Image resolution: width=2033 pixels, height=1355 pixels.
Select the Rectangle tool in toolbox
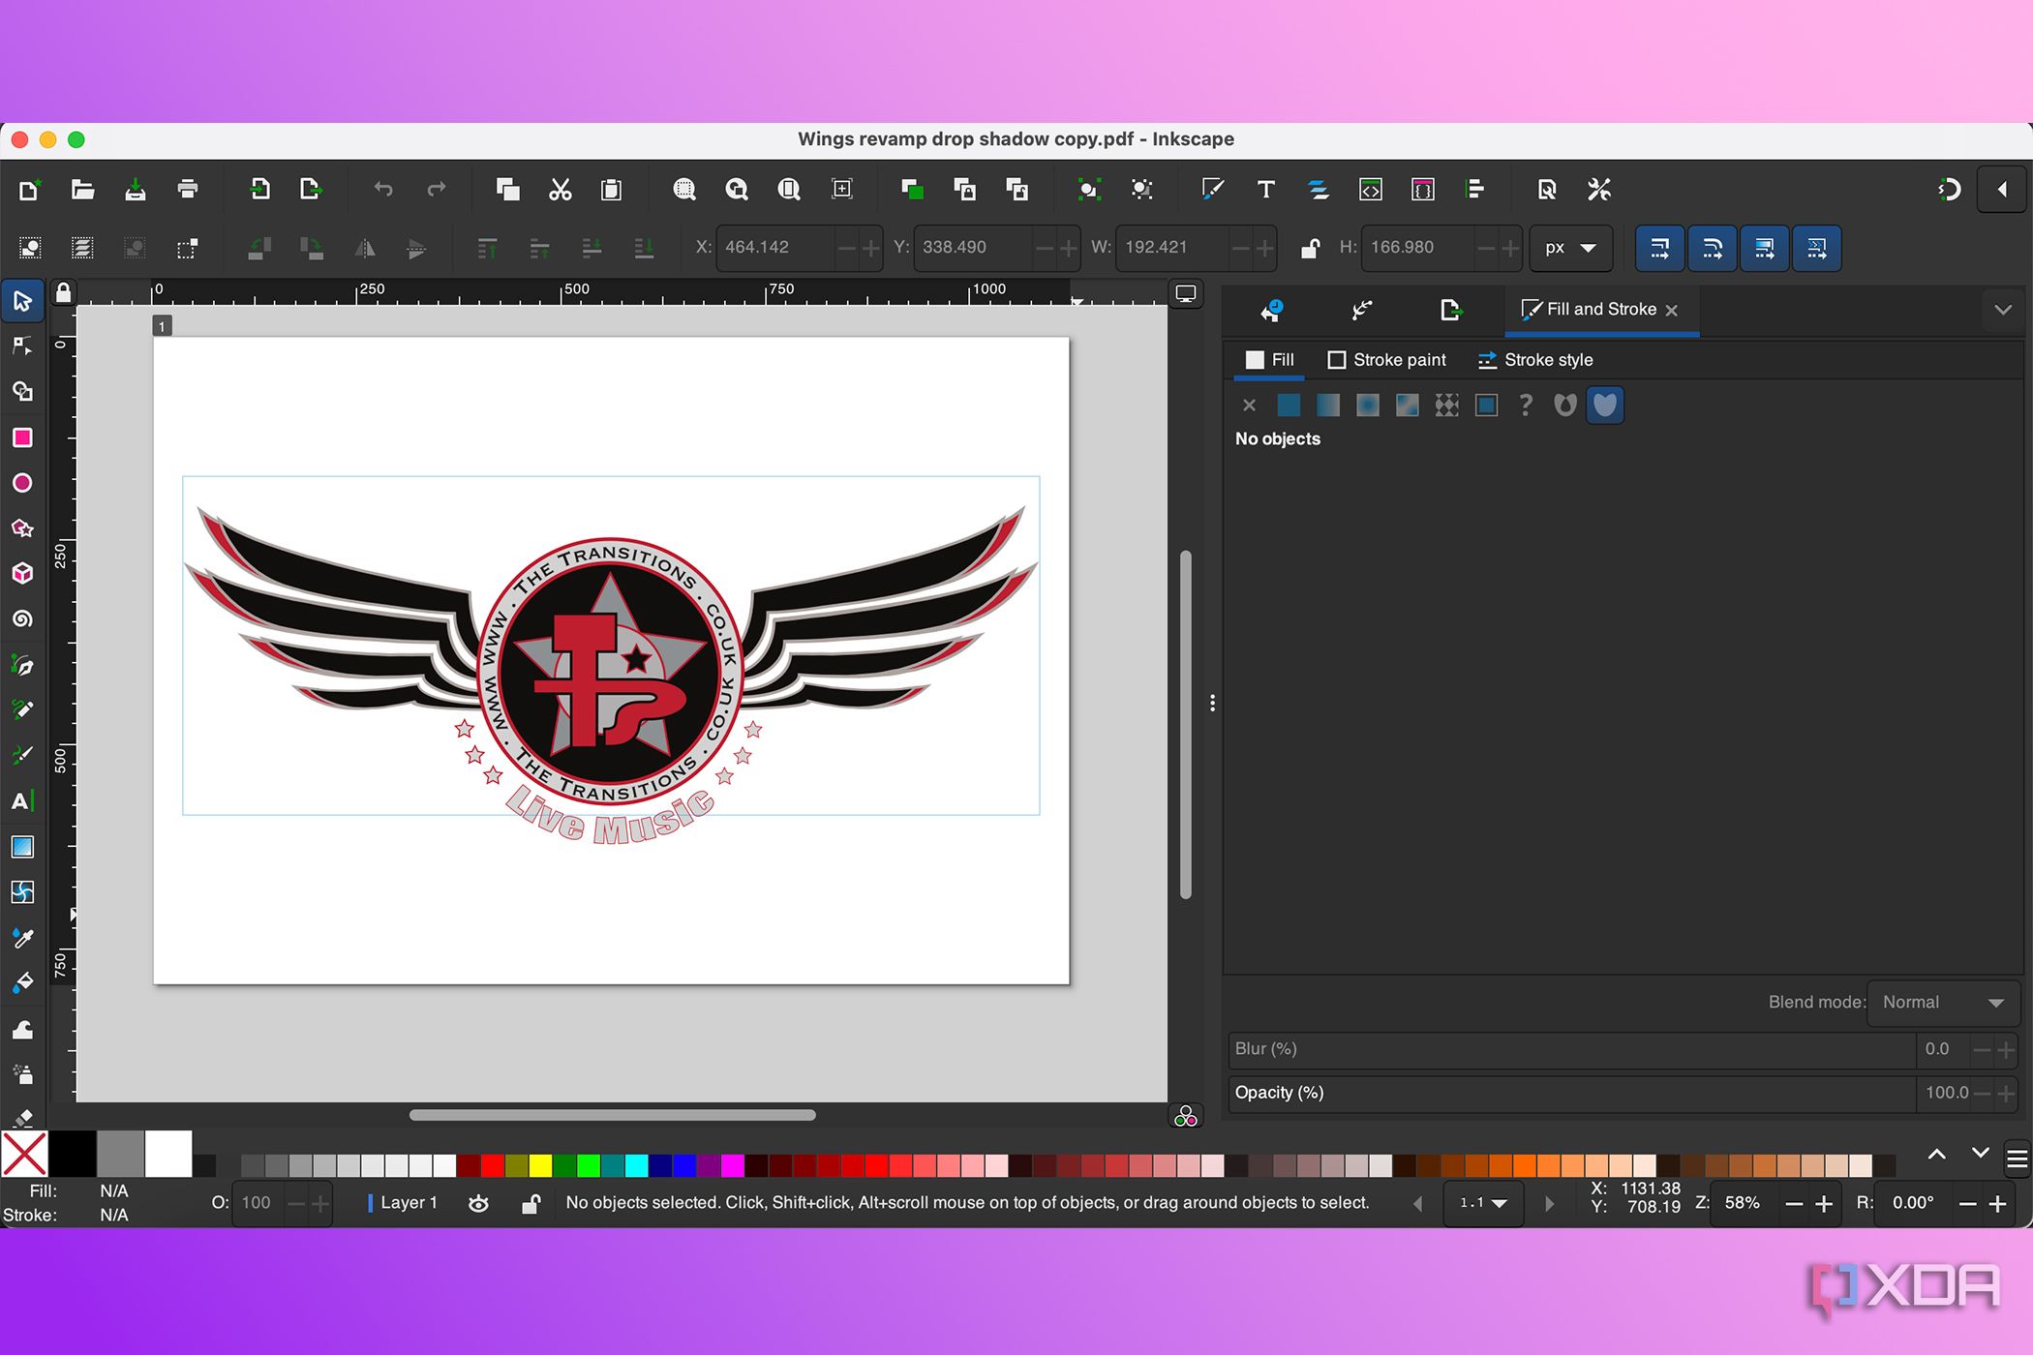click(22, 437)
